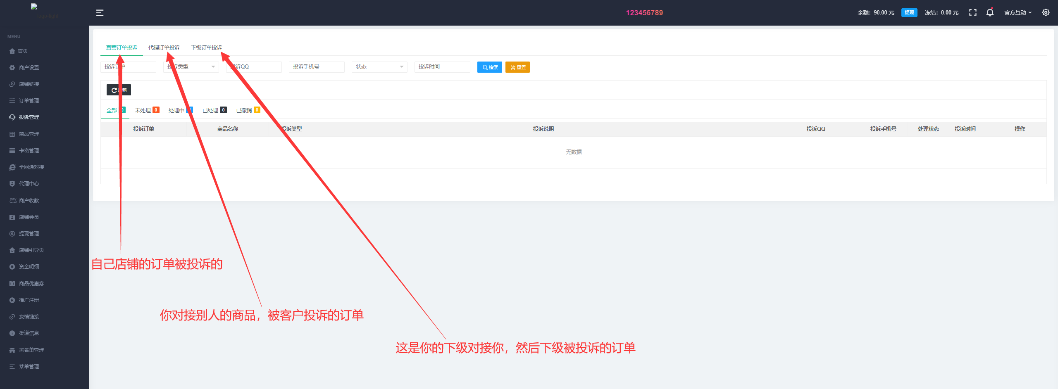This screenshot has width=1058, height=389.
Task: Open 资金明细 yen icon in sidebar
Action: tap(12, 267)
